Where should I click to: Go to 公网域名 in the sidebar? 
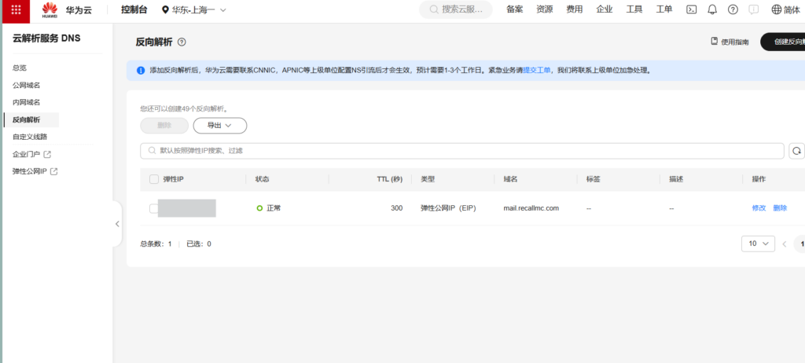[x=26, y=85]
